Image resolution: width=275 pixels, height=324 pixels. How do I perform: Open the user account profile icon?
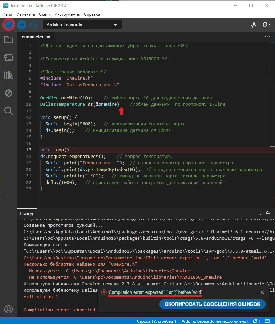[x=9, y=310]
